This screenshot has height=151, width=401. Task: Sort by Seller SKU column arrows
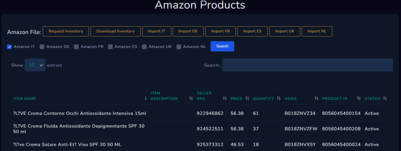pos(224,98)
